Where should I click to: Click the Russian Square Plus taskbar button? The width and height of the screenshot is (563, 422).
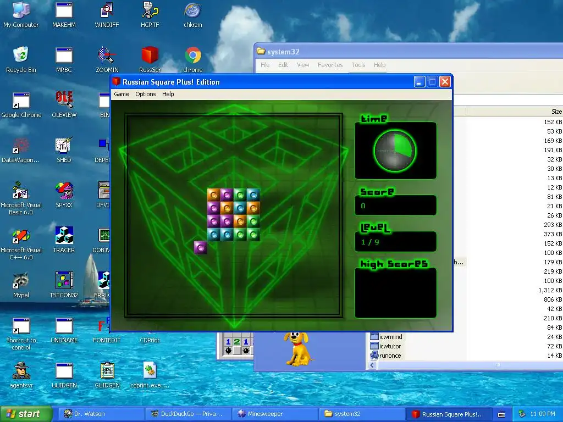pos(448,414)
